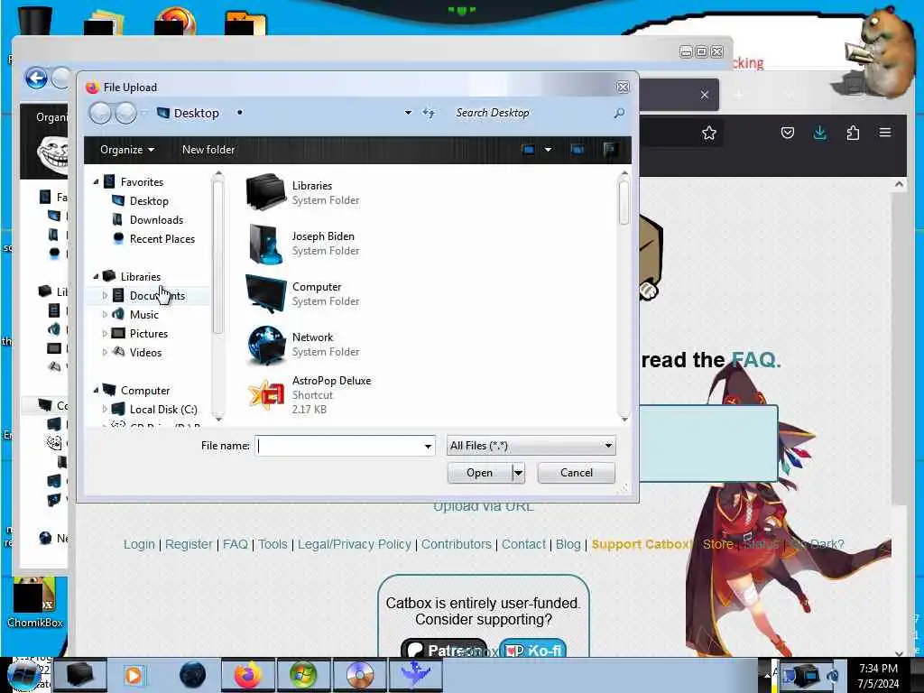Bookmark page with Firefox star icon

pos(709,134)
